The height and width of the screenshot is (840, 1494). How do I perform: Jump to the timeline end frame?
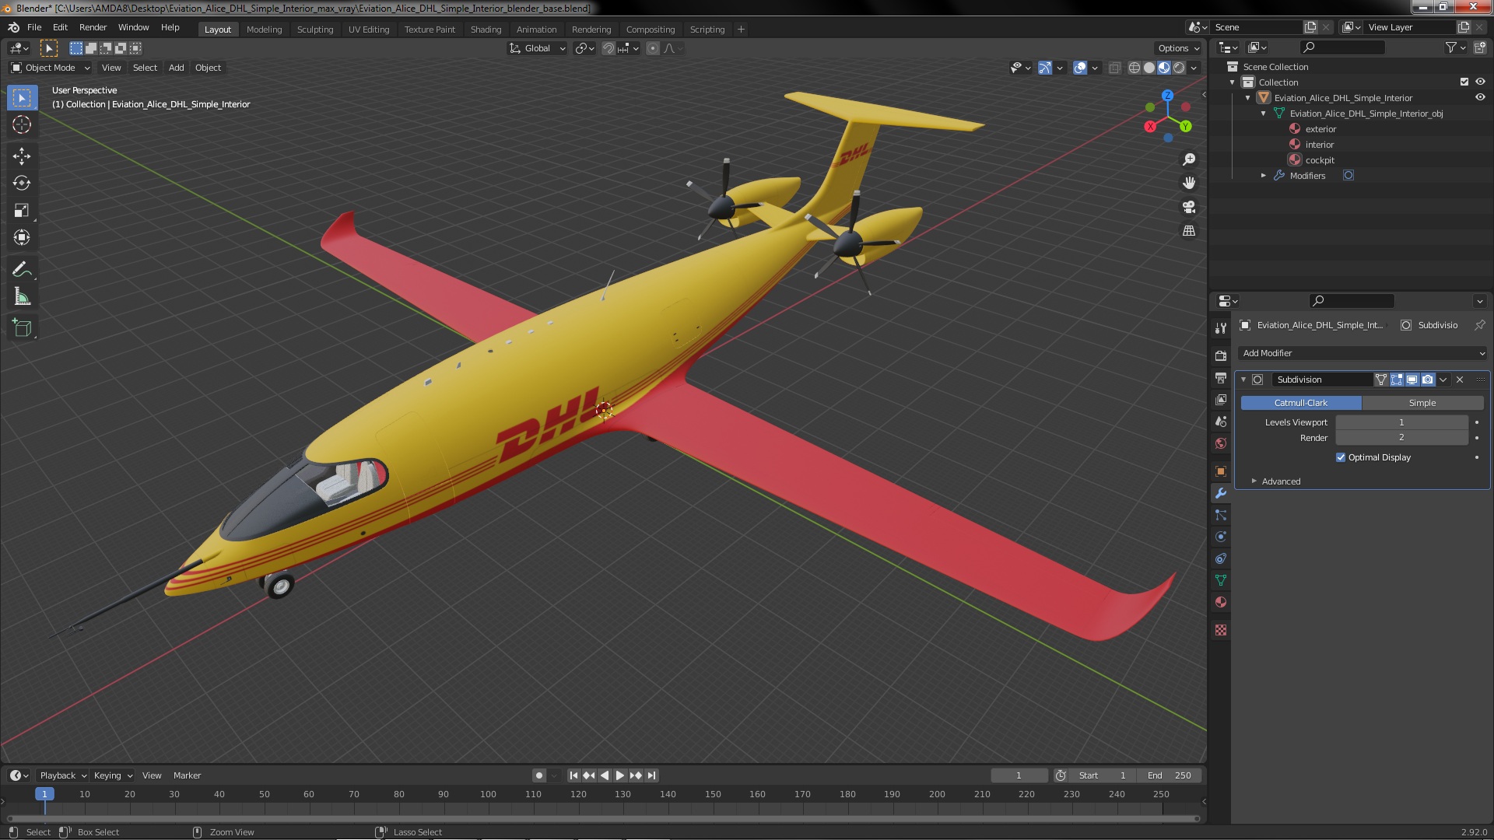click(x=652, y=775)
